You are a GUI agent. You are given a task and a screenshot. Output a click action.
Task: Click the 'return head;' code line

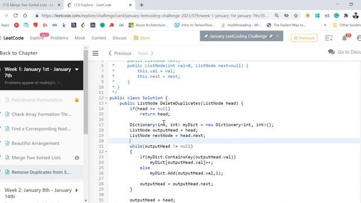coord(155,114)
